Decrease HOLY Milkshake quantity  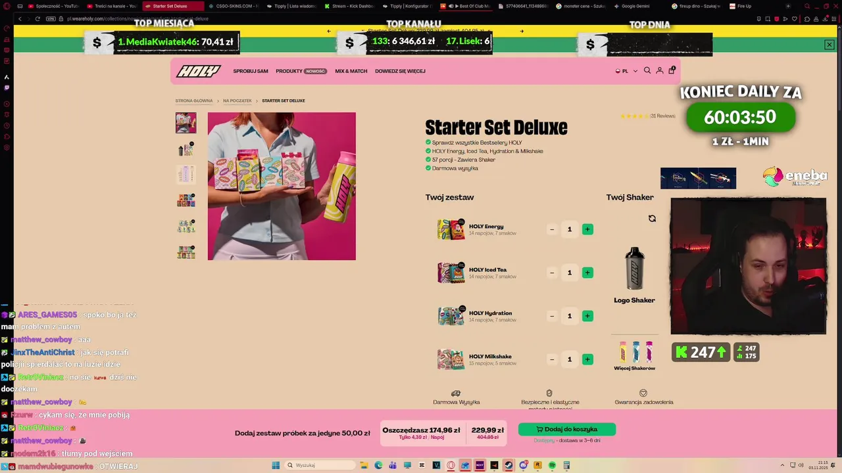tap(552, 359)
